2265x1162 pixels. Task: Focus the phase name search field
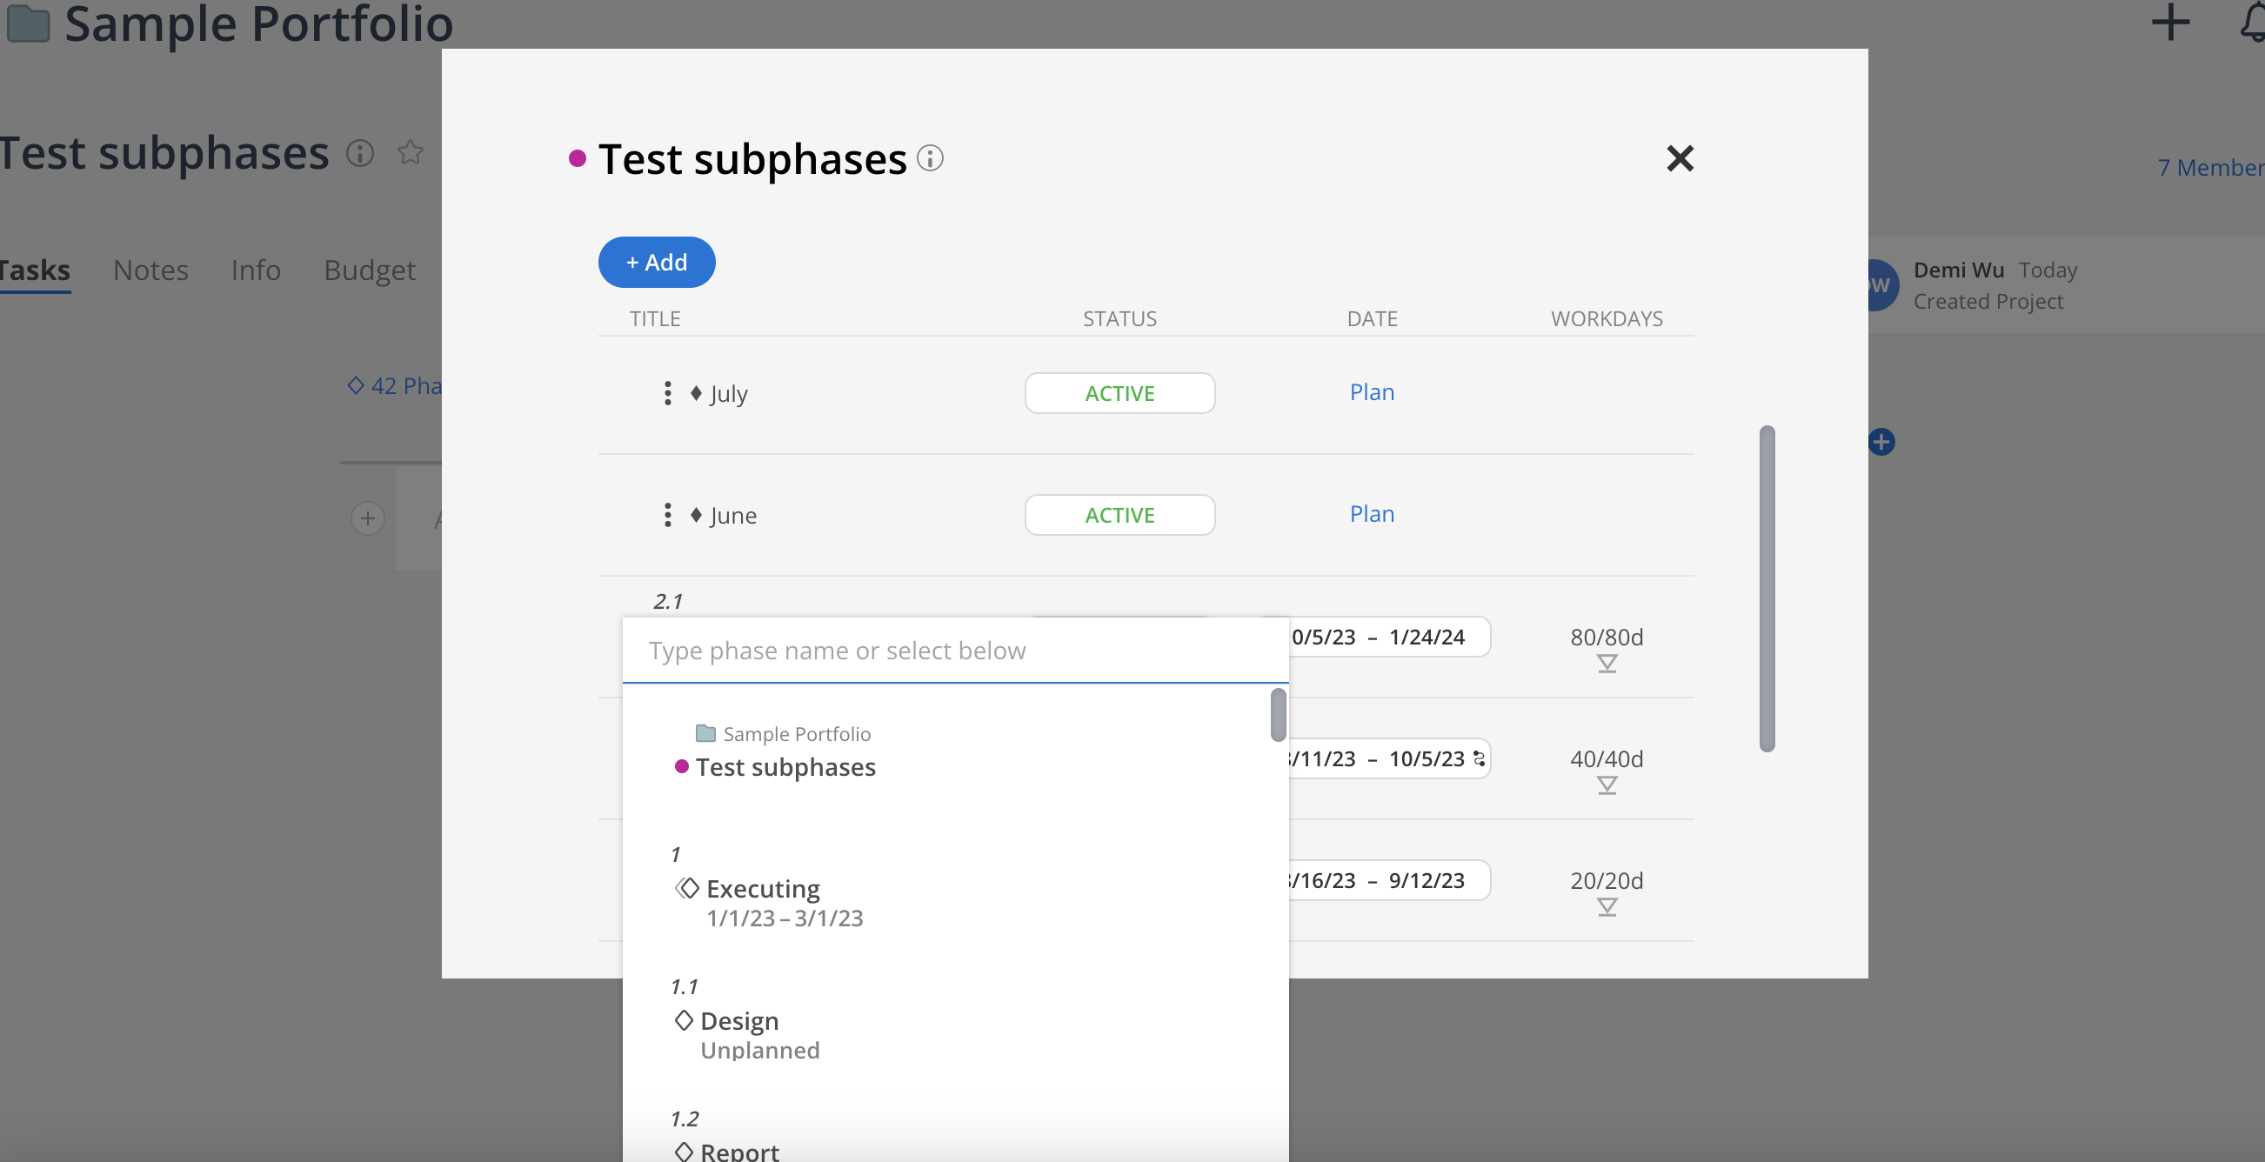(955, 651)
